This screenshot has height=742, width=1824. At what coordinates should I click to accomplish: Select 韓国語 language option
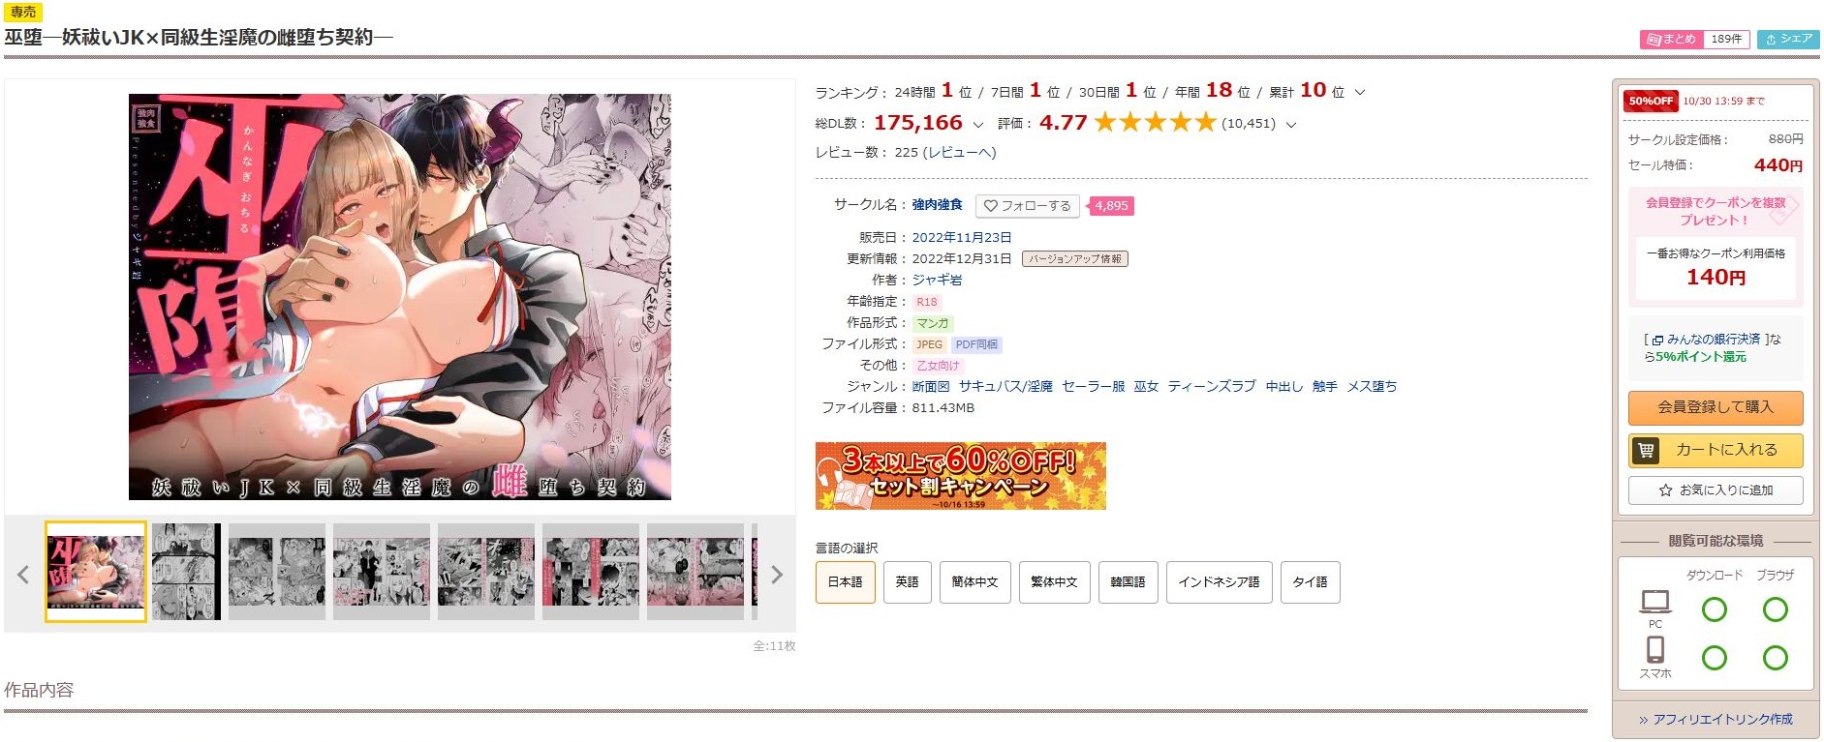coord(1128,582)
